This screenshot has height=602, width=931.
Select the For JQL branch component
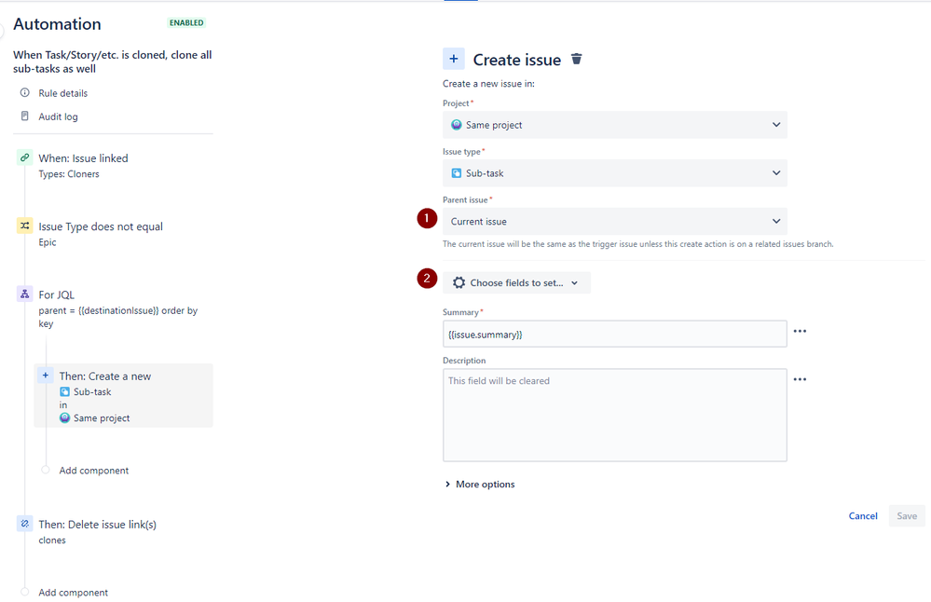pyautogui.click(x=57, y=294)
